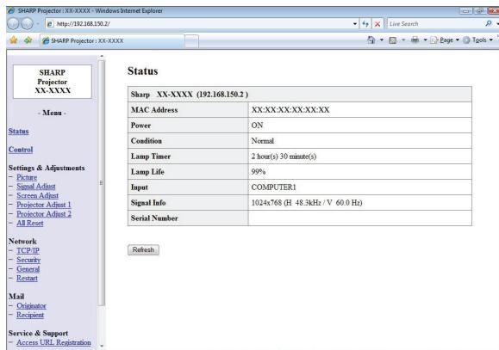The width and height of the screenshot is (499, 350).
Task: Select the SHARP Projector browser tab
Action: [112, 41]
